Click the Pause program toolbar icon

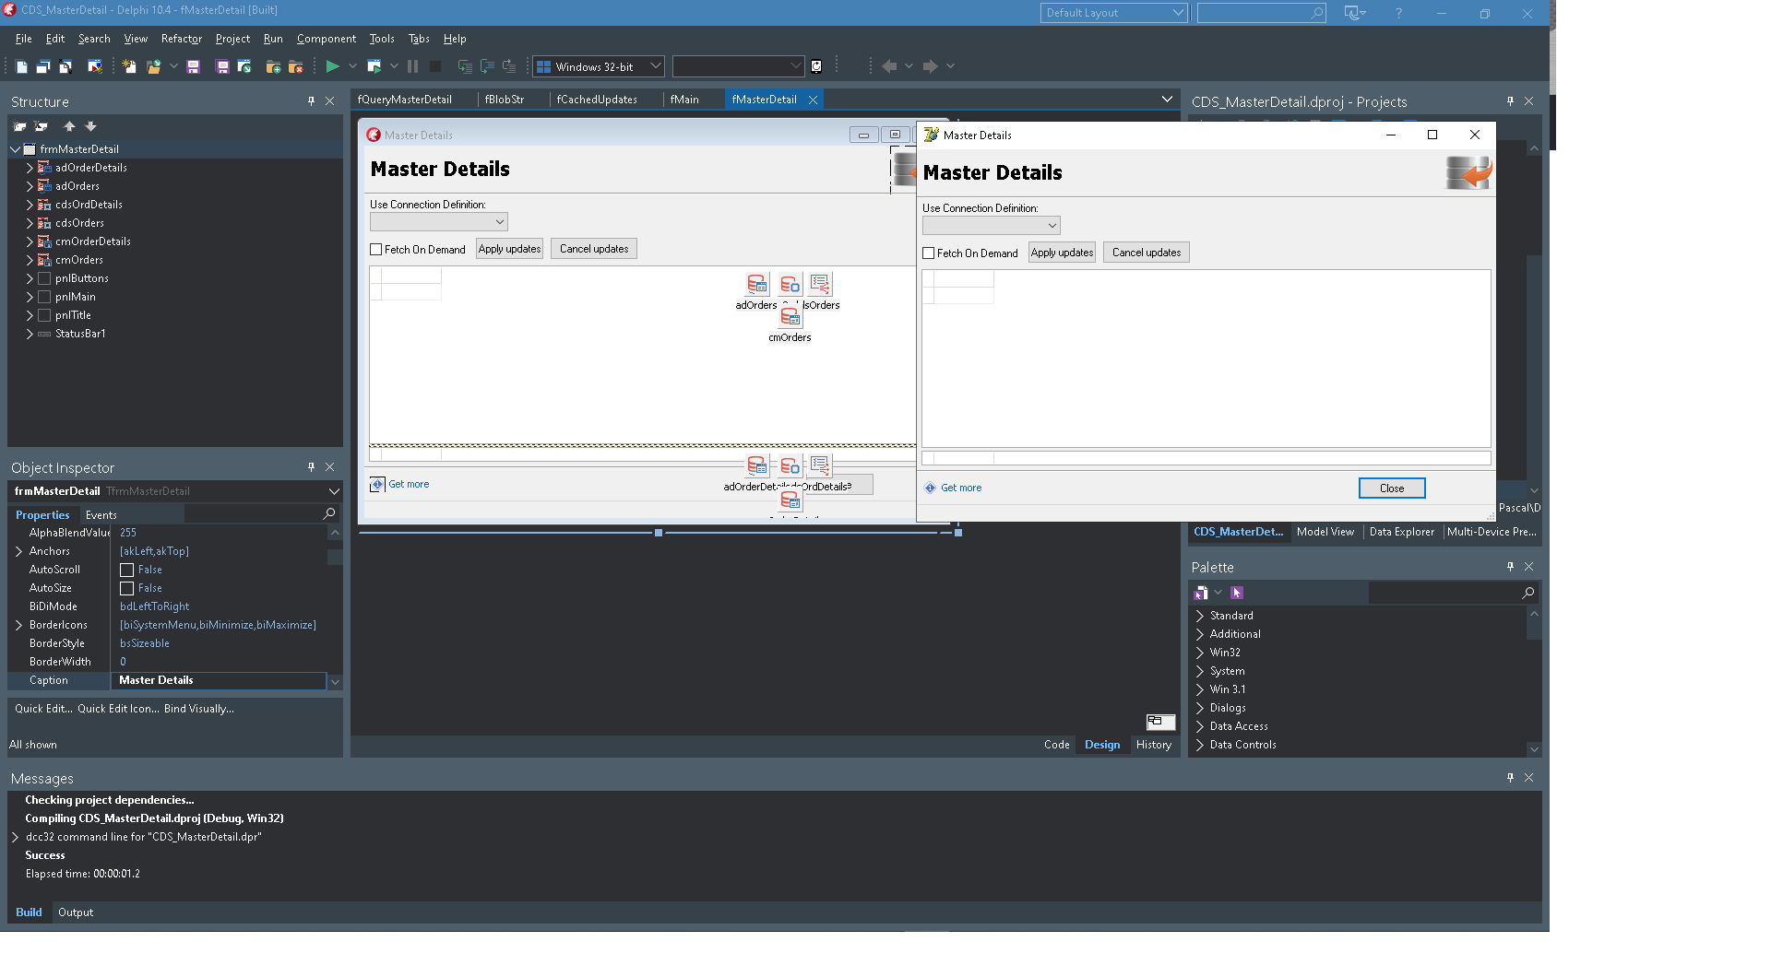[x=412, y=66]
